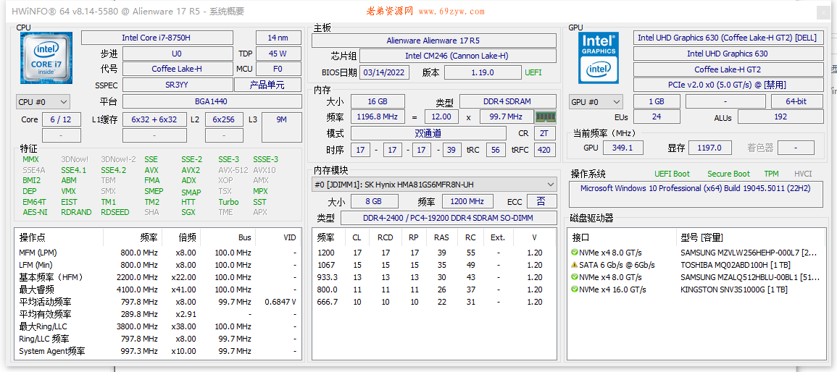Click the 192 ALUs value
Viewport: 837px width, 372px height.
(x=780, y=117)
